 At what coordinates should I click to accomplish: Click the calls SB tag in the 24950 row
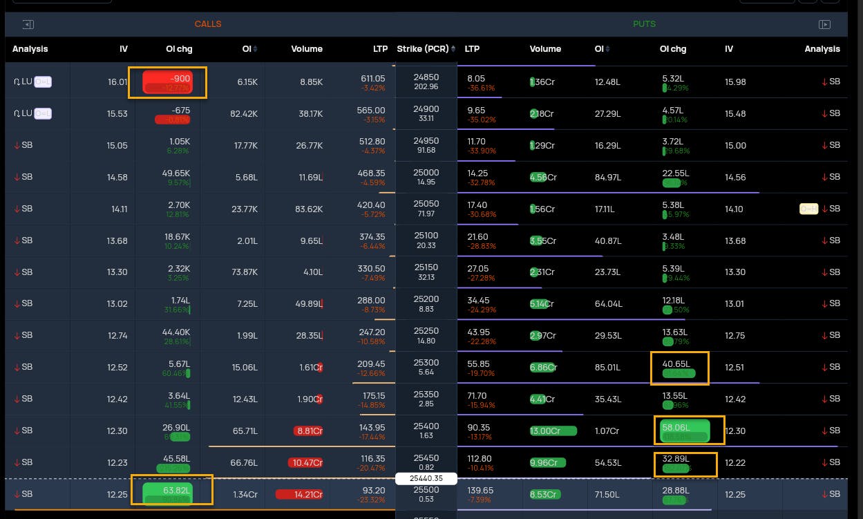tap(23, 145)
